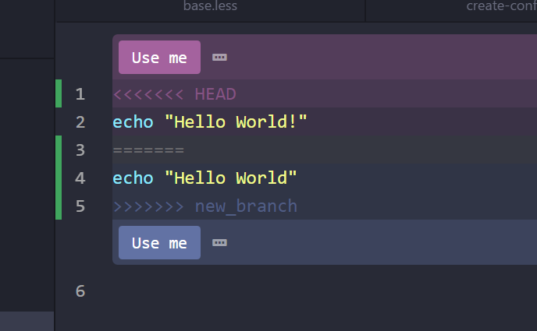Select line number 2 in gutter
Screen dimensions: 537x331
tap(80, 122)
